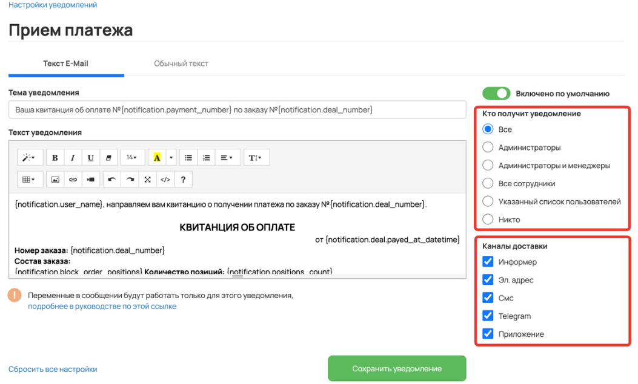
Task: Click the orange exclamation warning icon
Action: (15, 295)
